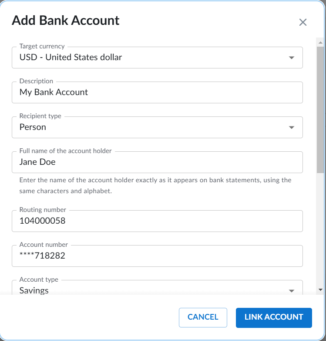Open the Recipient type dropdown arrow

coord(292,127)
